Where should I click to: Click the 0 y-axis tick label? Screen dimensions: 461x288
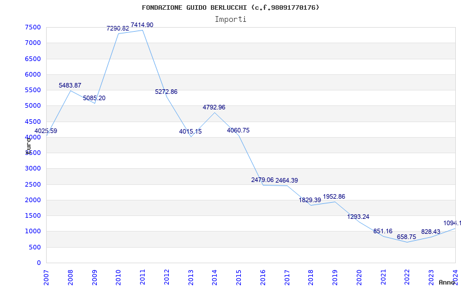pyautogui.click(x=39, y=263)
